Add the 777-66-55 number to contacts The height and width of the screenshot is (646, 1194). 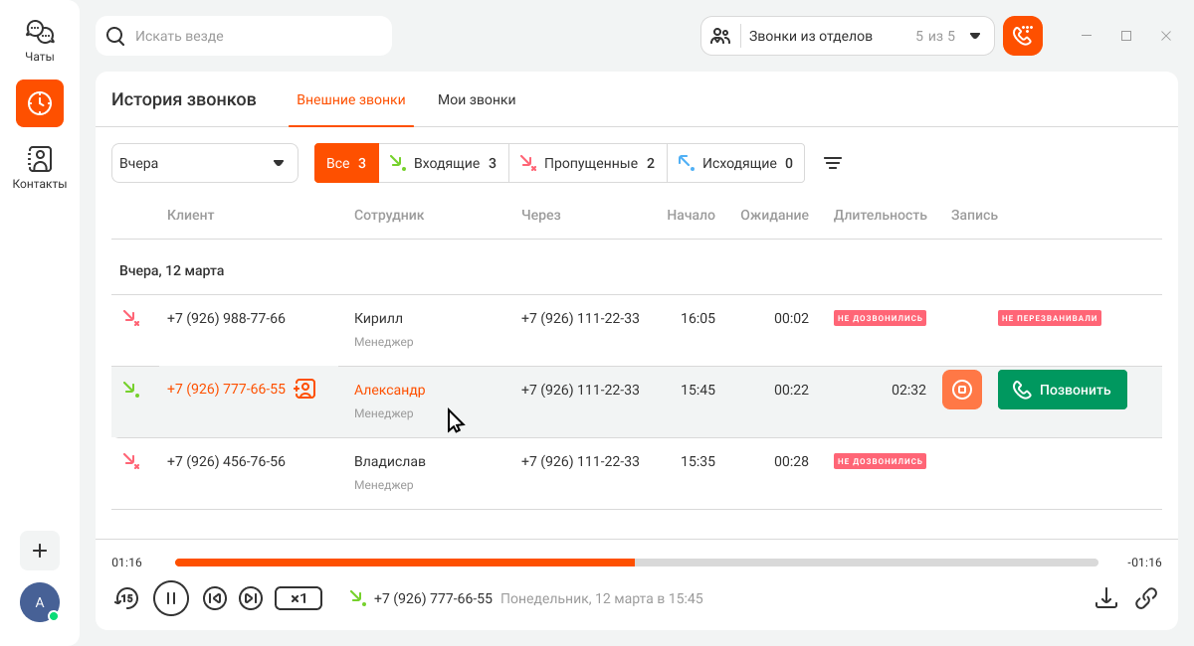(305, 390)
